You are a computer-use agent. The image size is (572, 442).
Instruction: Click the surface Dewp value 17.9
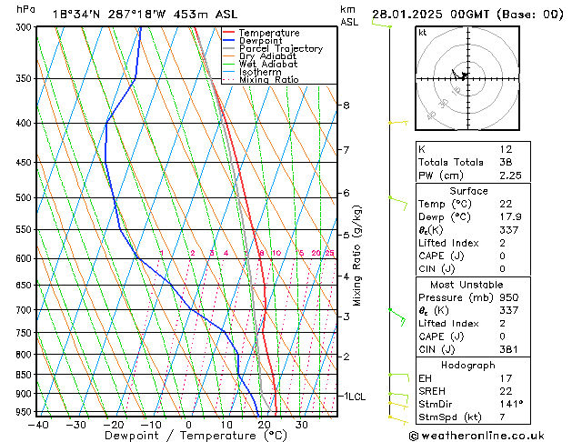click(510, 217)
